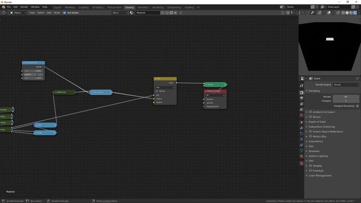Image resolution: width=361 pixels, height=203 pixels.
Task: Expand the Shadows panel
Action: [314, 151]
